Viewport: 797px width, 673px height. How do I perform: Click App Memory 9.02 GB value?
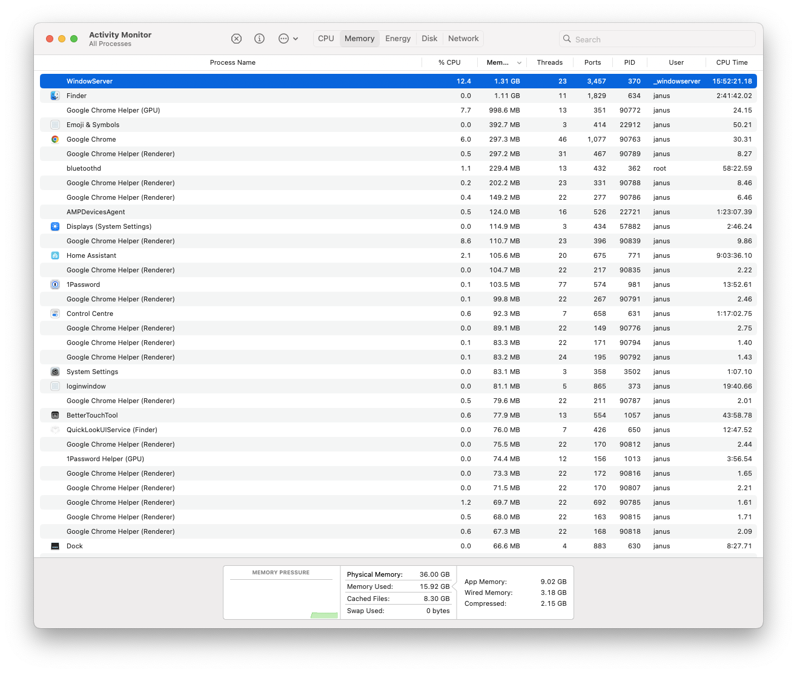tap(554, 582)
